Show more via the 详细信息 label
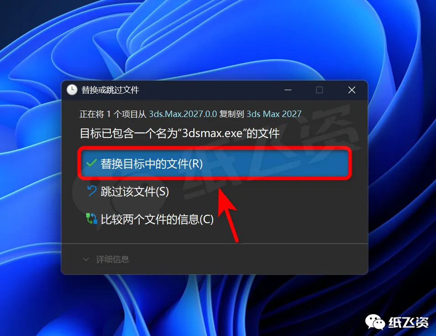 click(x=113, y=260)
